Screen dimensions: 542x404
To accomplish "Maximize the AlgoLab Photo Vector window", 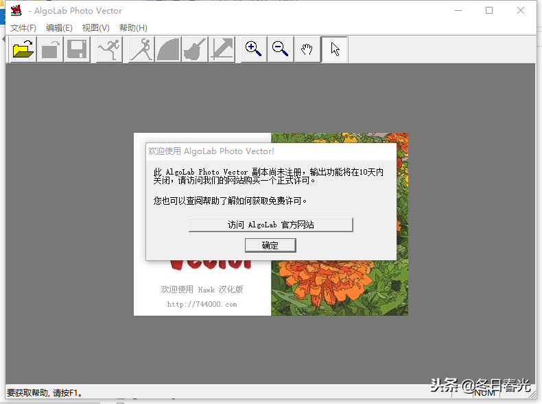I will click(x=489, y=10).
